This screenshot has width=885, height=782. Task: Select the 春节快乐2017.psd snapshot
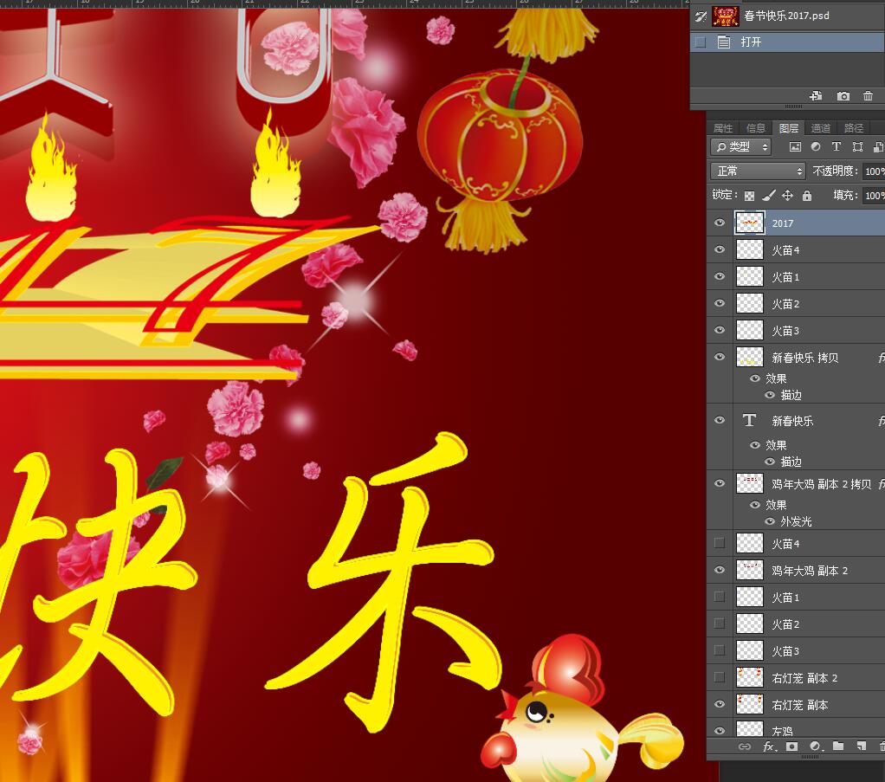click(787, 16)
